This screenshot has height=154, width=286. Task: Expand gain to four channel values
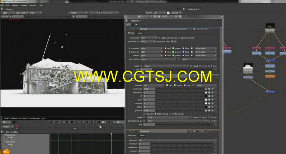(x=212, y=99)
